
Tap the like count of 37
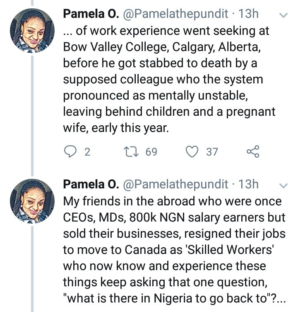(x=212, y=152)
